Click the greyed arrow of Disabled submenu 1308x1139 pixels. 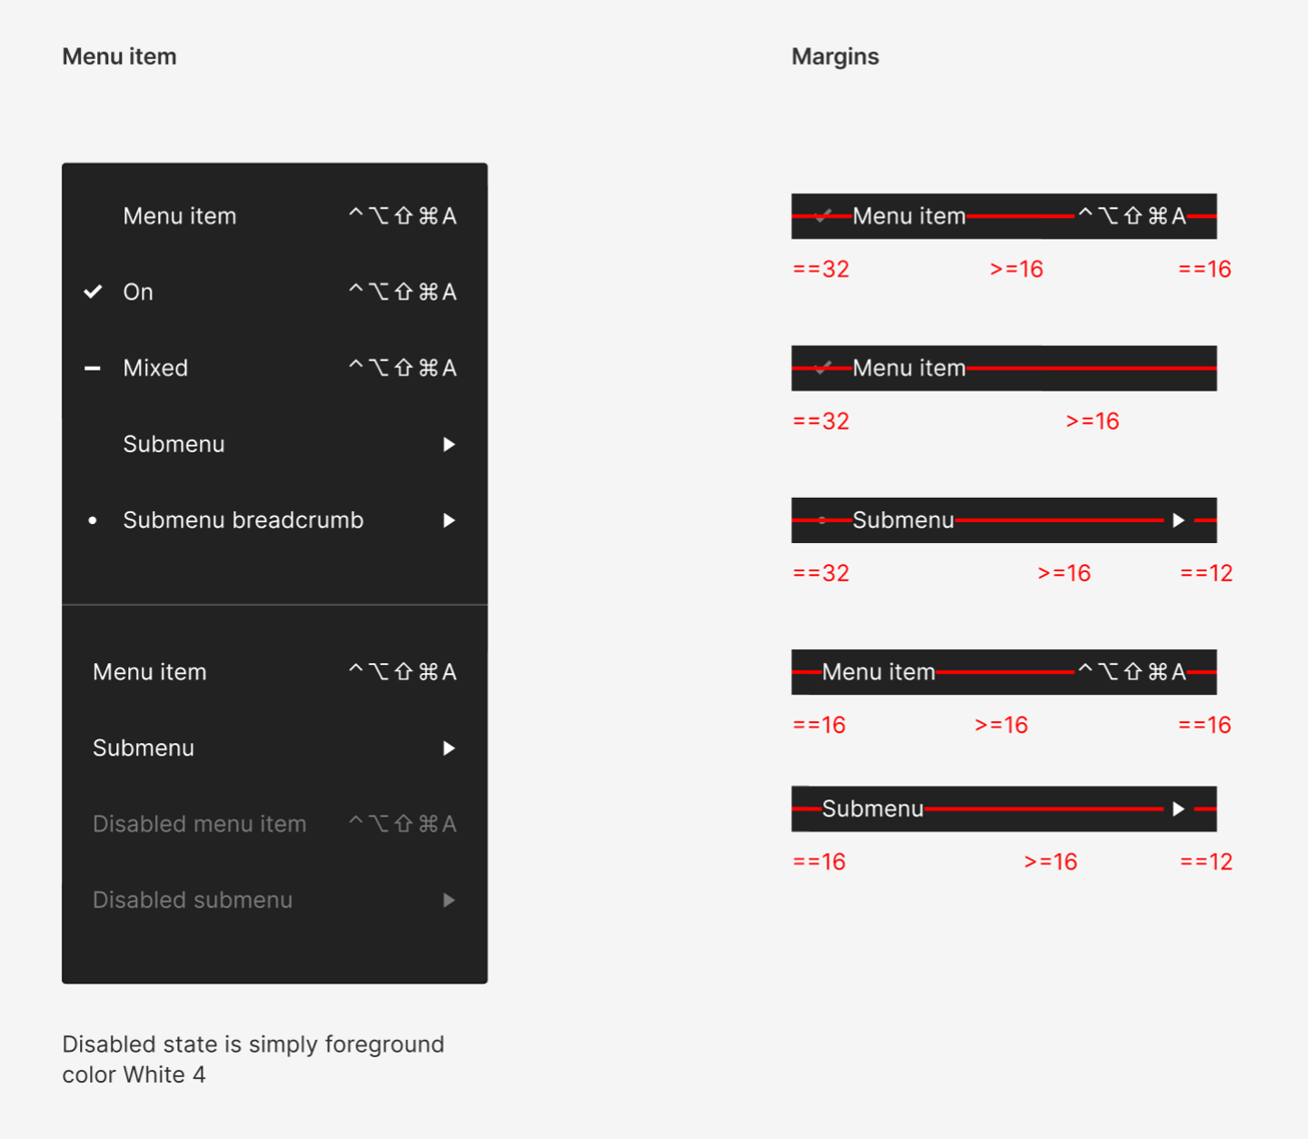click(449, 900)
